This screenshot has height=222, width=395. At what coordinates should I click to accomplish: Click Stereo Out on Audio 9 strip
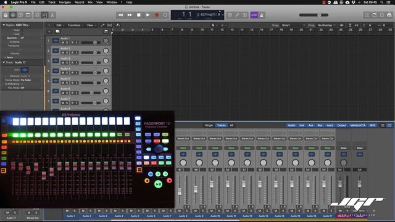click(199, 138)
